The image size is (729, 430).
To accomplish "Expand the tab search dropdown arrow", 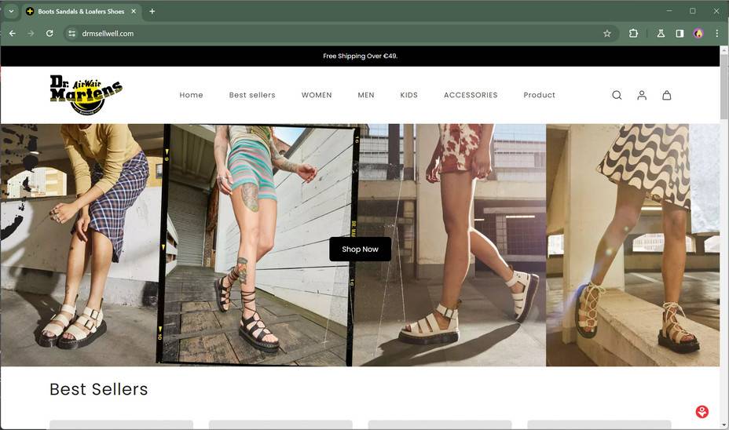I will point(11,11).
